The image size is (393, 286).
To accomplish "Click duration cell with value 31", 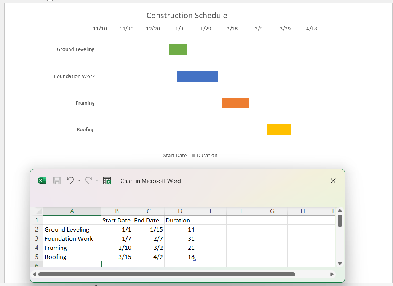I will (180, 238).
